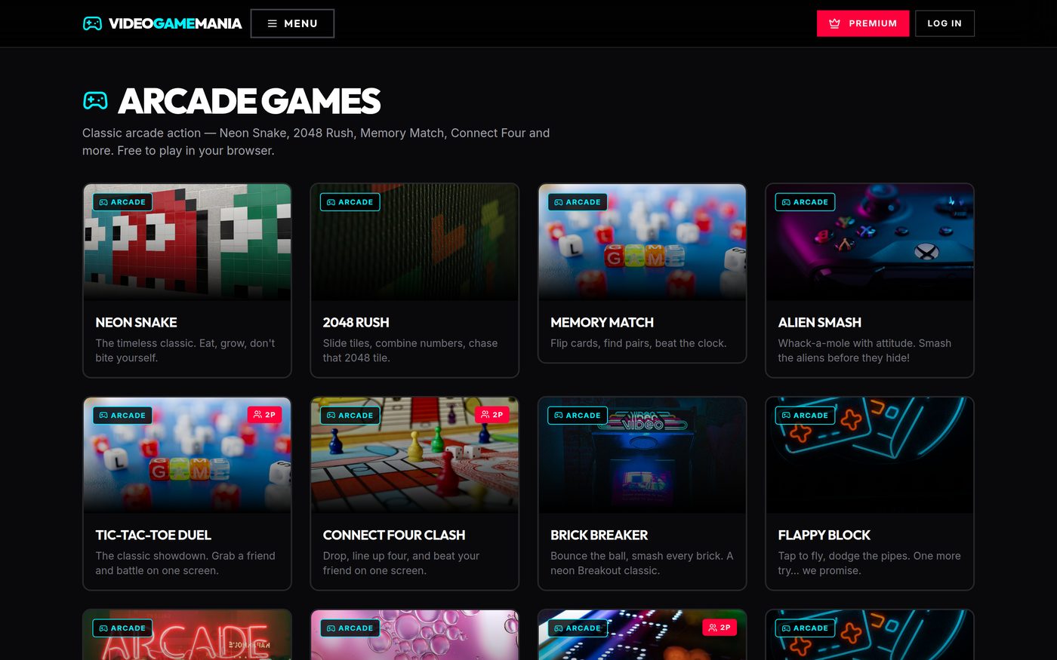Screen dimensions: 1057x660
Task: Open the Tic-Tac-Toe Duel thumbnail image
Action: [187, 456]
